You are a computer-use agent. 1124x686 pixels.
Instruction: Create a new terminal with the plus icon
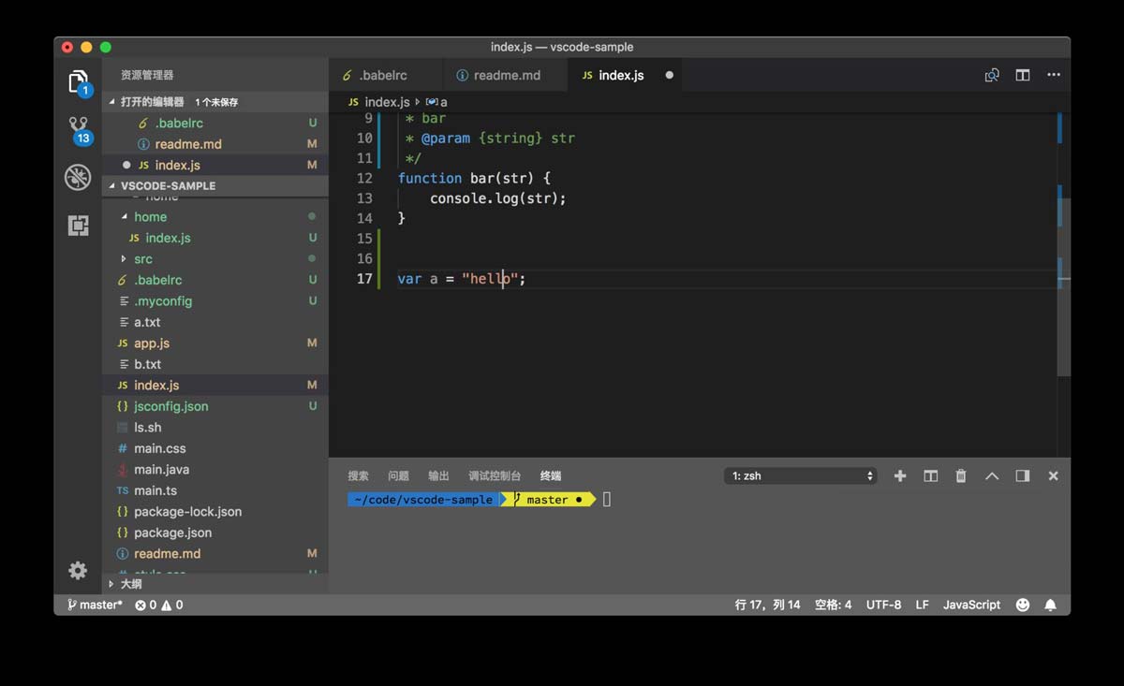899,475
